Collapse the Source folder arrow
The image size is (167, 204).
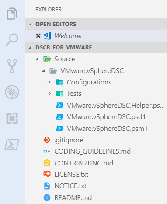[37, 59]
